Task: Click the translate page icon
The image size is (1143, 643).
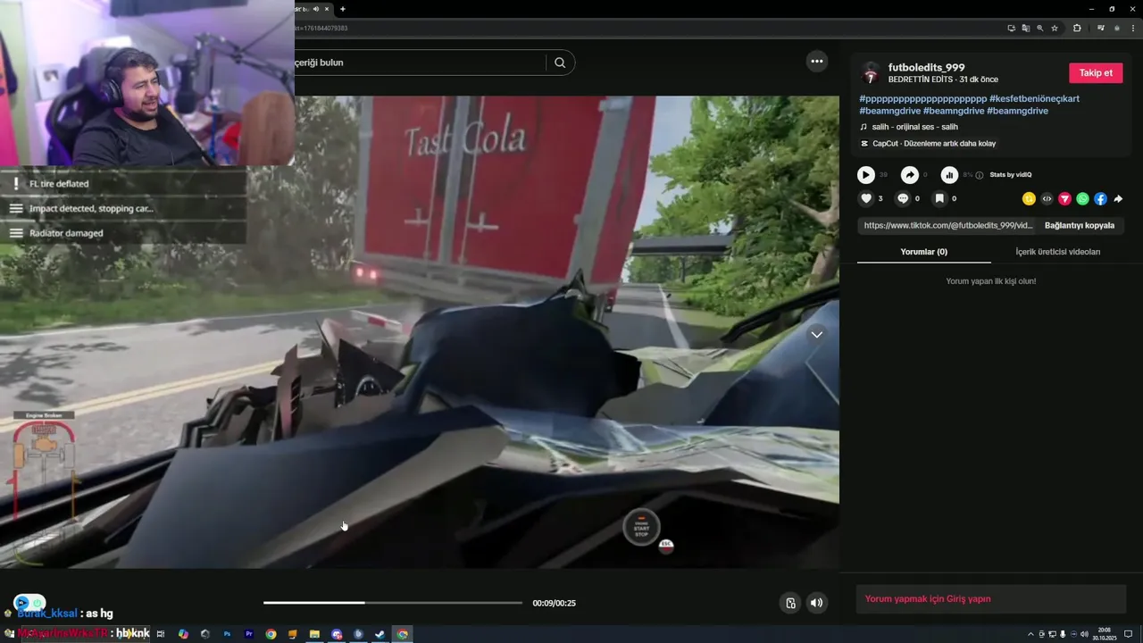Action: coord(1025,28)
